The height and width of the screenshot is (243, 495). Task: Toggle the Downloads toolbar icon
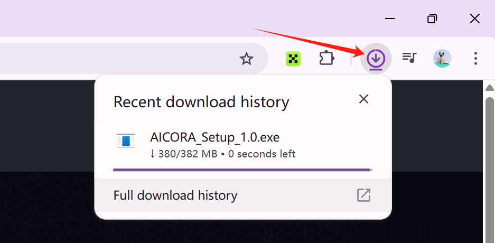click(376, 59)
